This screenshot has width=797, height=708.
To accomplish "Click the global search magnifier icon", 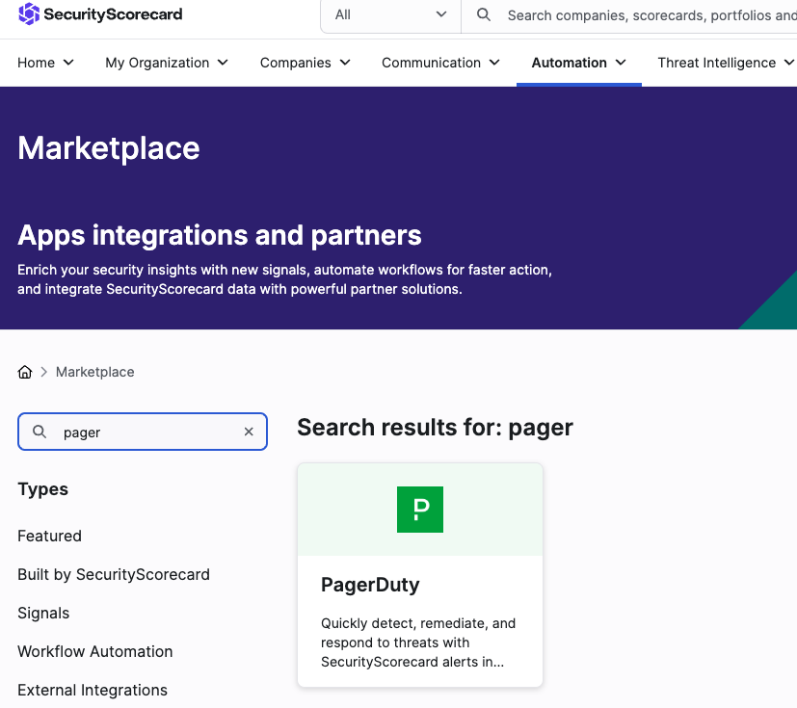I will 484,14.
